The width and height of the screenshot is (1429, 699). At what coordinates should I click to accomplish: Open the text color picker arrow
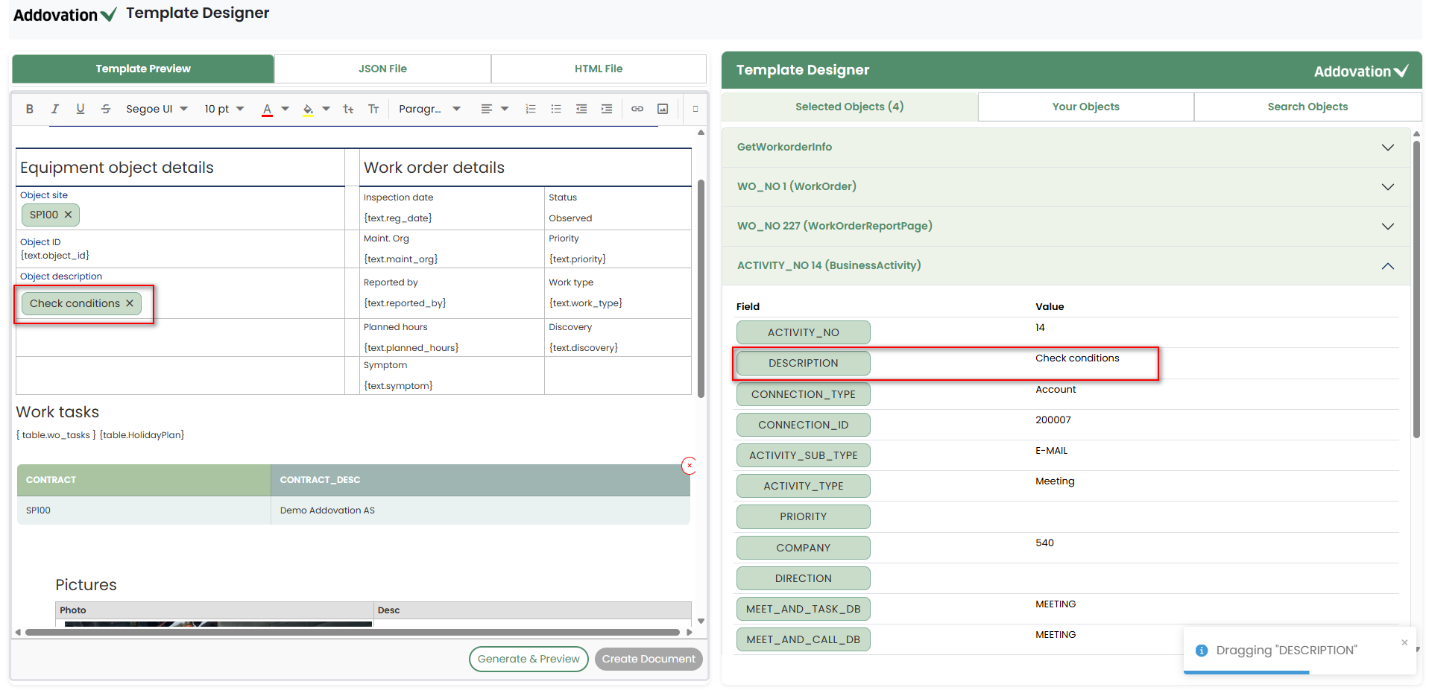pos(286,109)
